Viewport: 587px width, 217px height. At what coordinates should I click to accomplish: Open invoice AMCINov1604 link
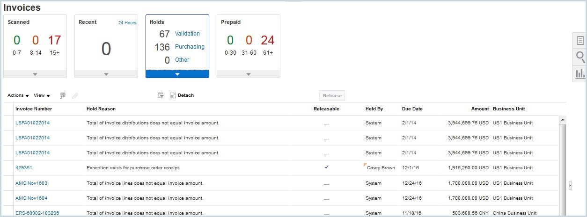tap(31, 198)
